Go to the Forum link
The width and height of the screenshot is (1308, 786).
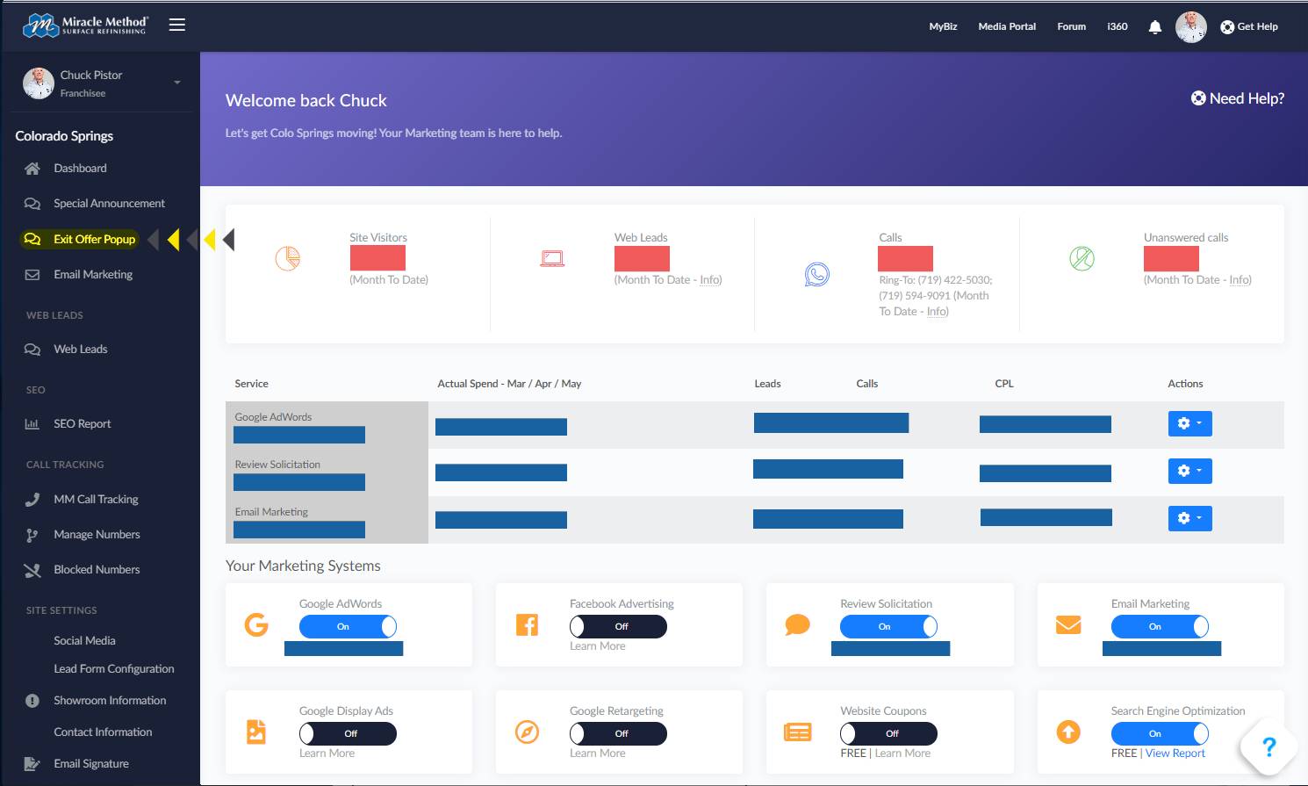[x=1071, y=27]
